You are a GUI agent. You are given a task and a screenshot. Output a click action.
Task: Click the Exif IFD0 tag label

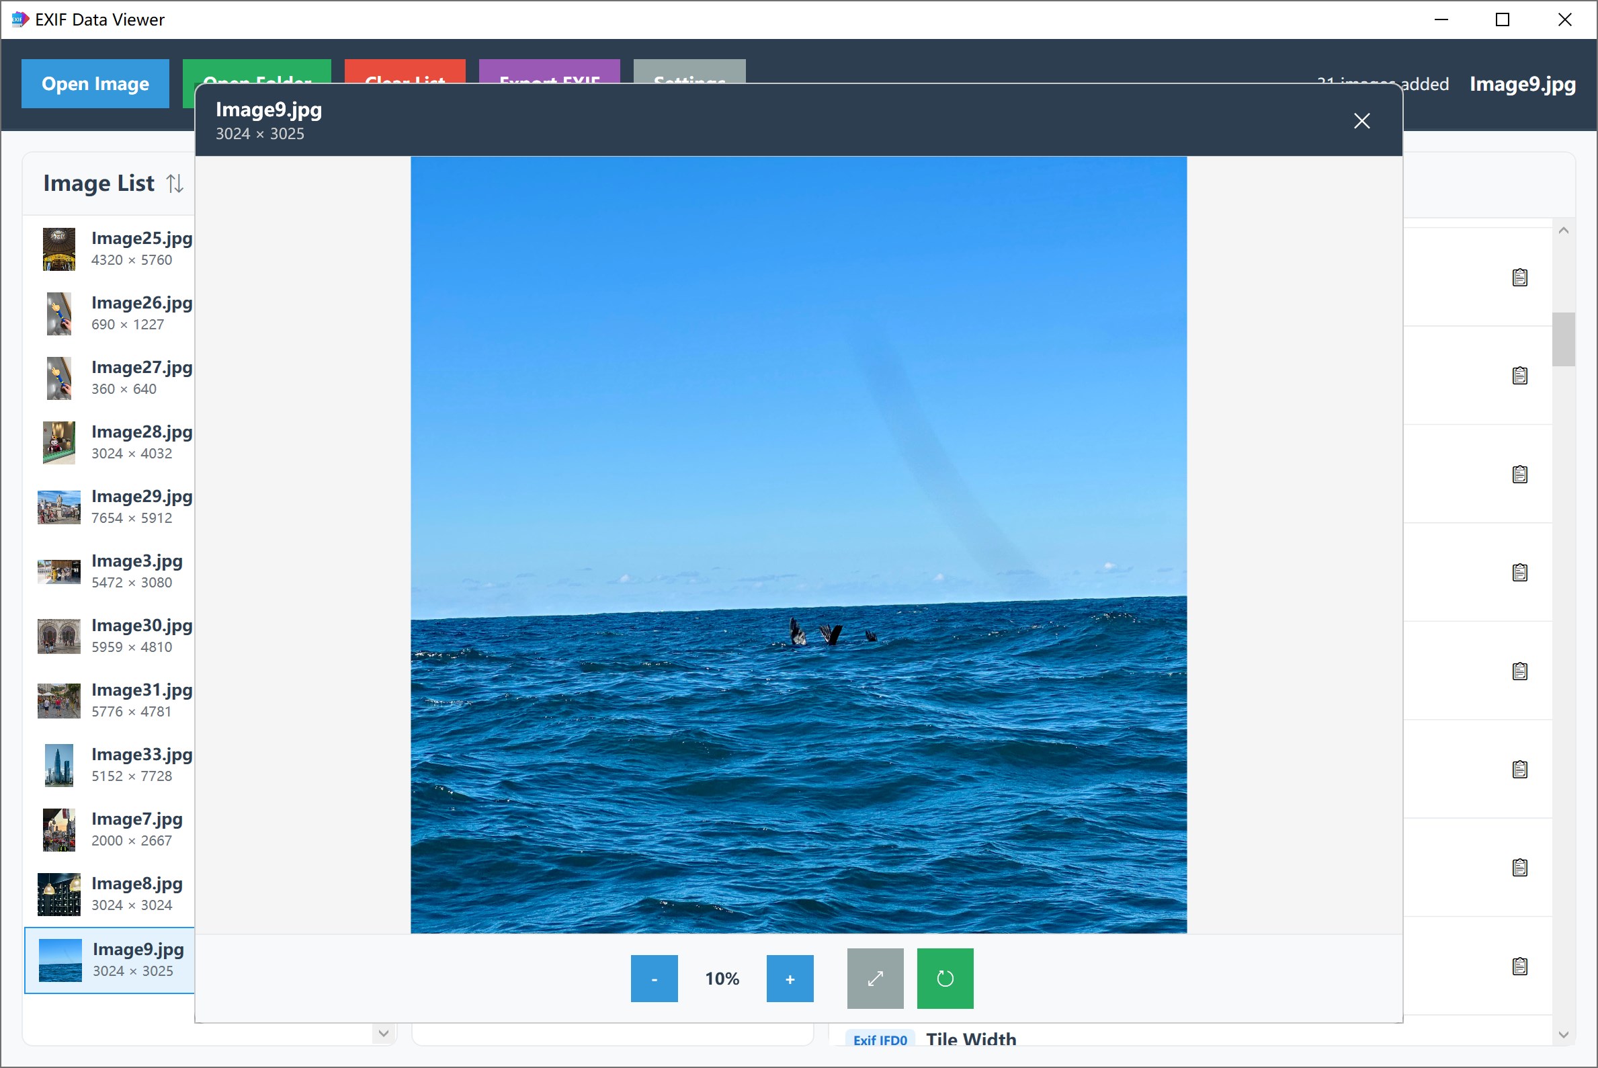(880, 1040)
